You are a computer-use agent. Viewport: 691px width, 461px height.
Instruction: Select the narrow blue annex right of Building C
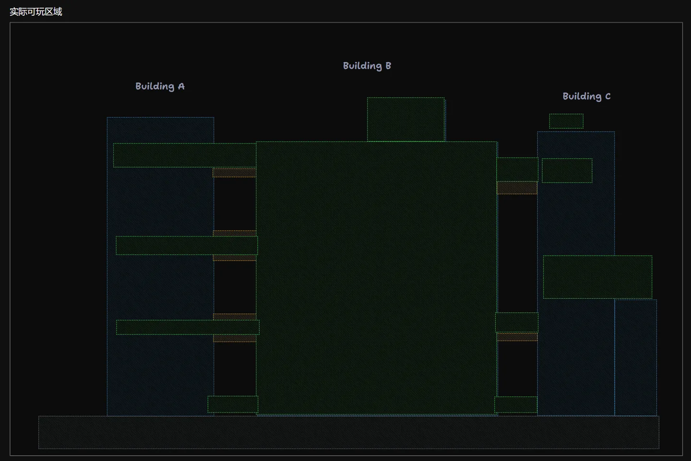pyautogui.click(x=636, y=357)
